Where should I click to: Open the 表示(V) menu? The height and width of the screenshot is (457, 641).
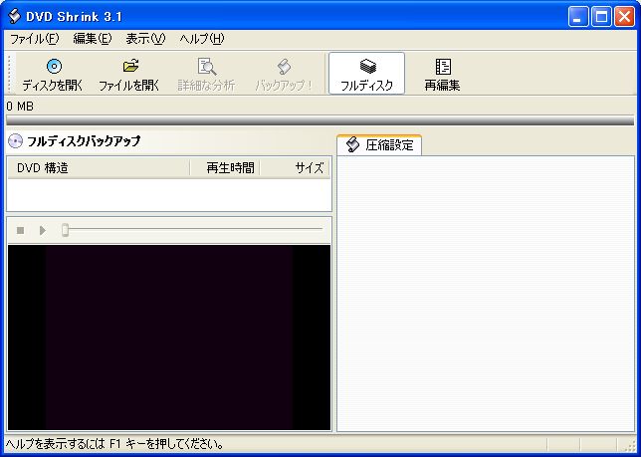(145, 39)
